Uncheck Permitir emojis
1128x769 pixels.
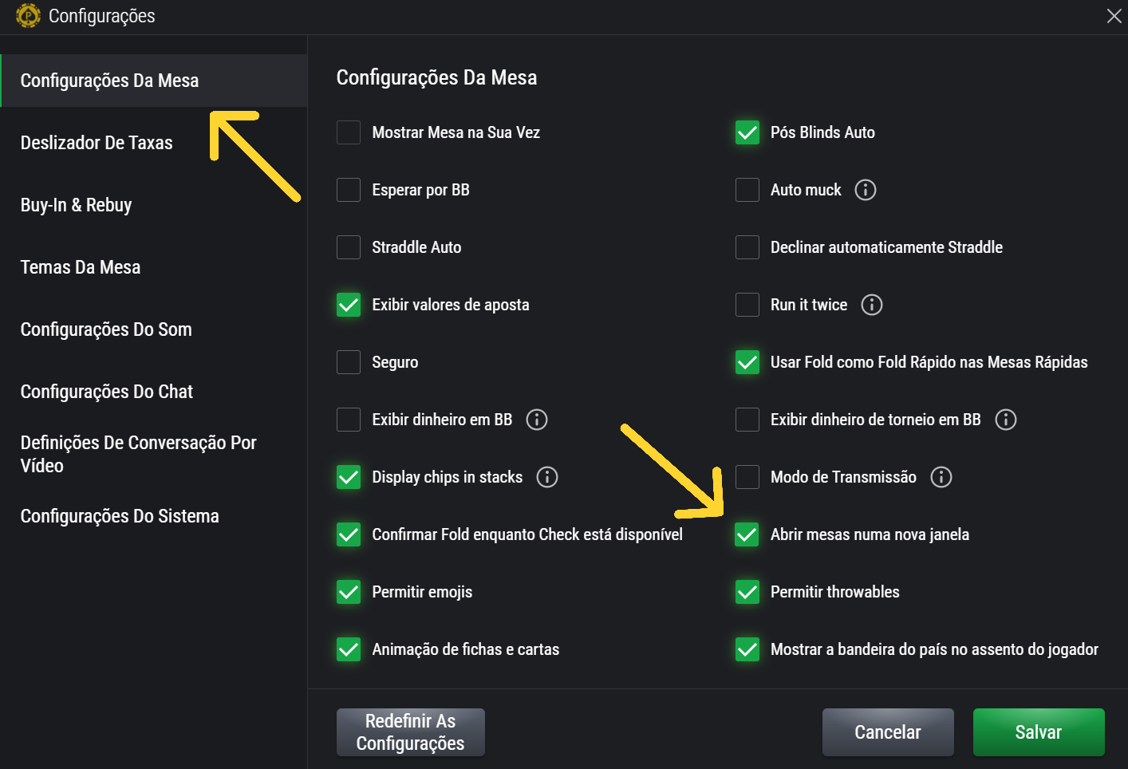tap(349, 592)
